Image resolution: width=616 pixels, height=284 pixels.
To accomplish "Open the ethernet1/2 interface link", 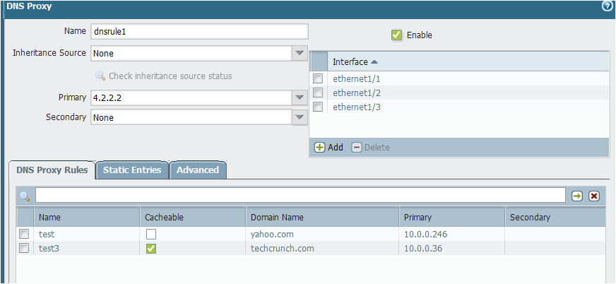I will tap(357, 93).
